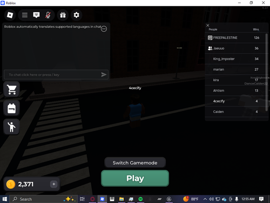Screen dimensions: 270x203
Task: Click the Windows taskbar search box
Action: point(43,199)
